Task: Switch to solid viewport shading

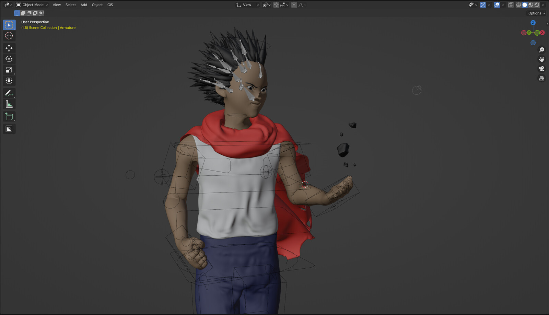Action: click(x=525, y=5)
